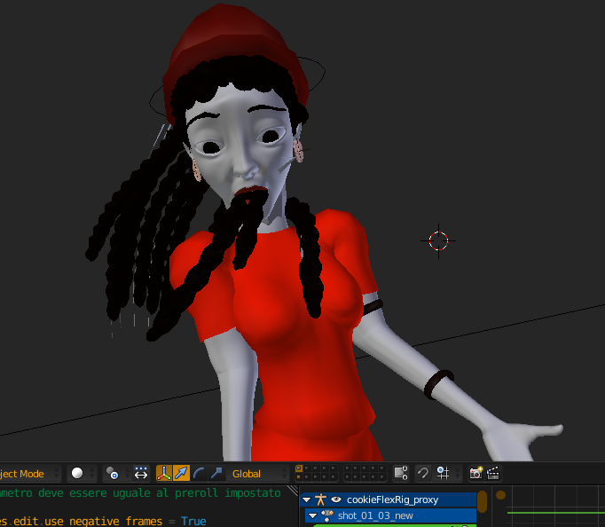Select the scale manipulator icon
Screen dimensions: 605x527
click(x=216, y=474)
